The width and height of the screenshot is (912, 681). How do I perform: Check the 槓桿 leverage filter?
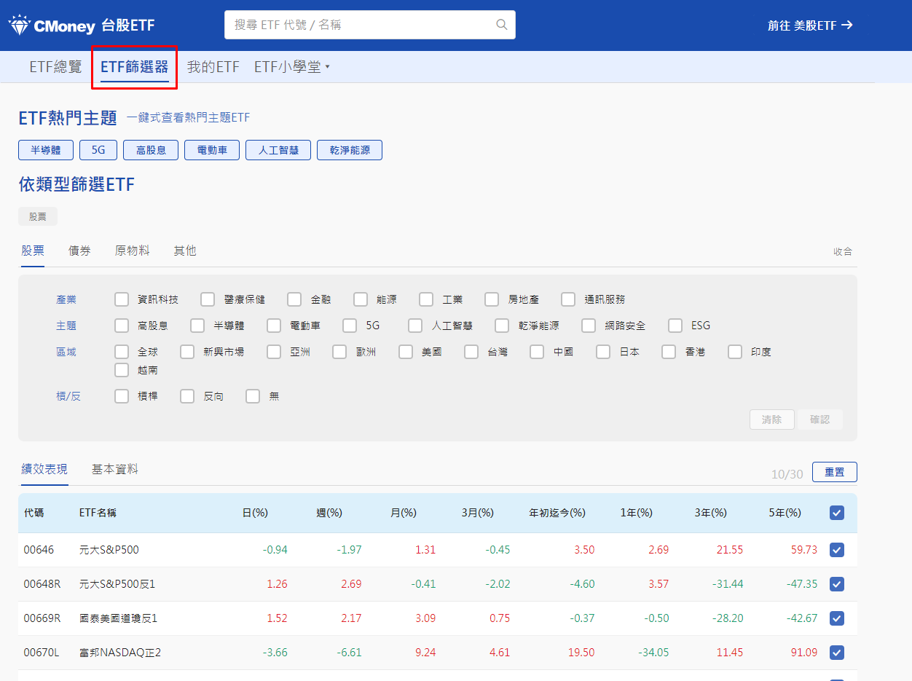pyautogui.click(x=121, y=395)
